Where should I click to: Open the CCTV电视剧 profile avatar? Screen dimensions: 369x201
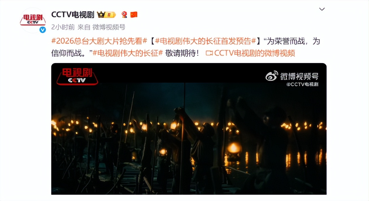[33, 20]
